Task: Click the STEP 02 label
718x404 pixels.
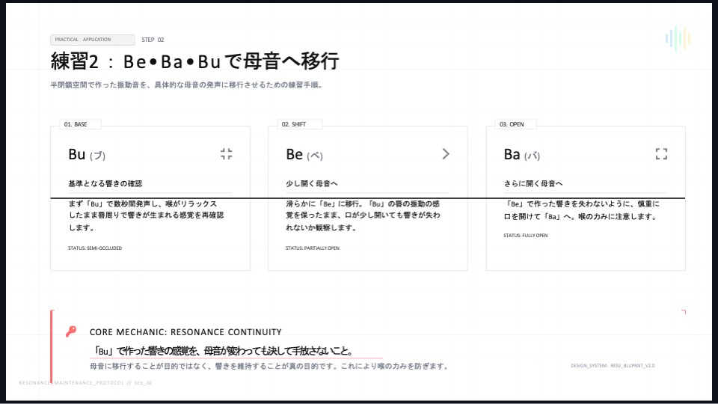Action: click(x=153, y=40)
